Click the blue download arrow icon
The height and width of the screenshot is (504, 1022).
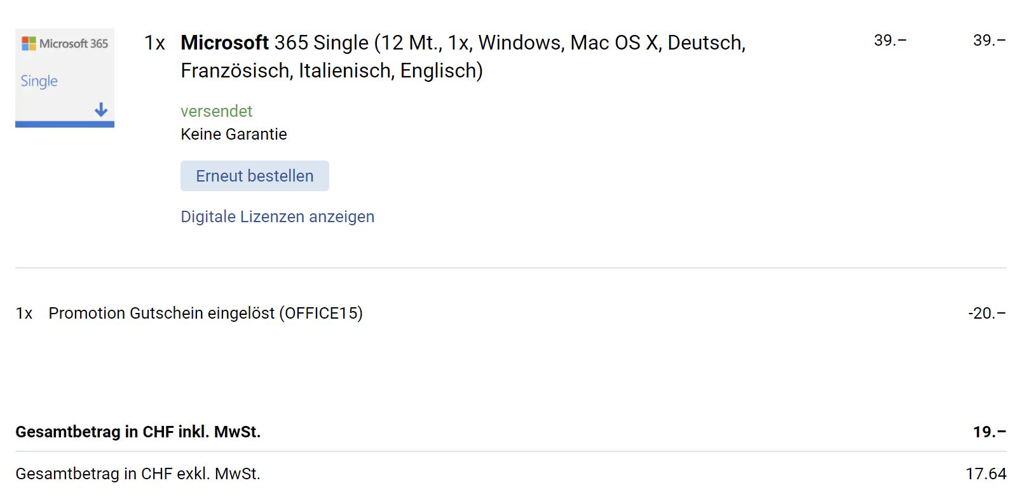(x=101, y=110)
